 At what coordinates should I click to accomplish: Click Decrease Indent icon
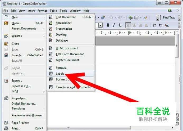[x=167, y=25]
